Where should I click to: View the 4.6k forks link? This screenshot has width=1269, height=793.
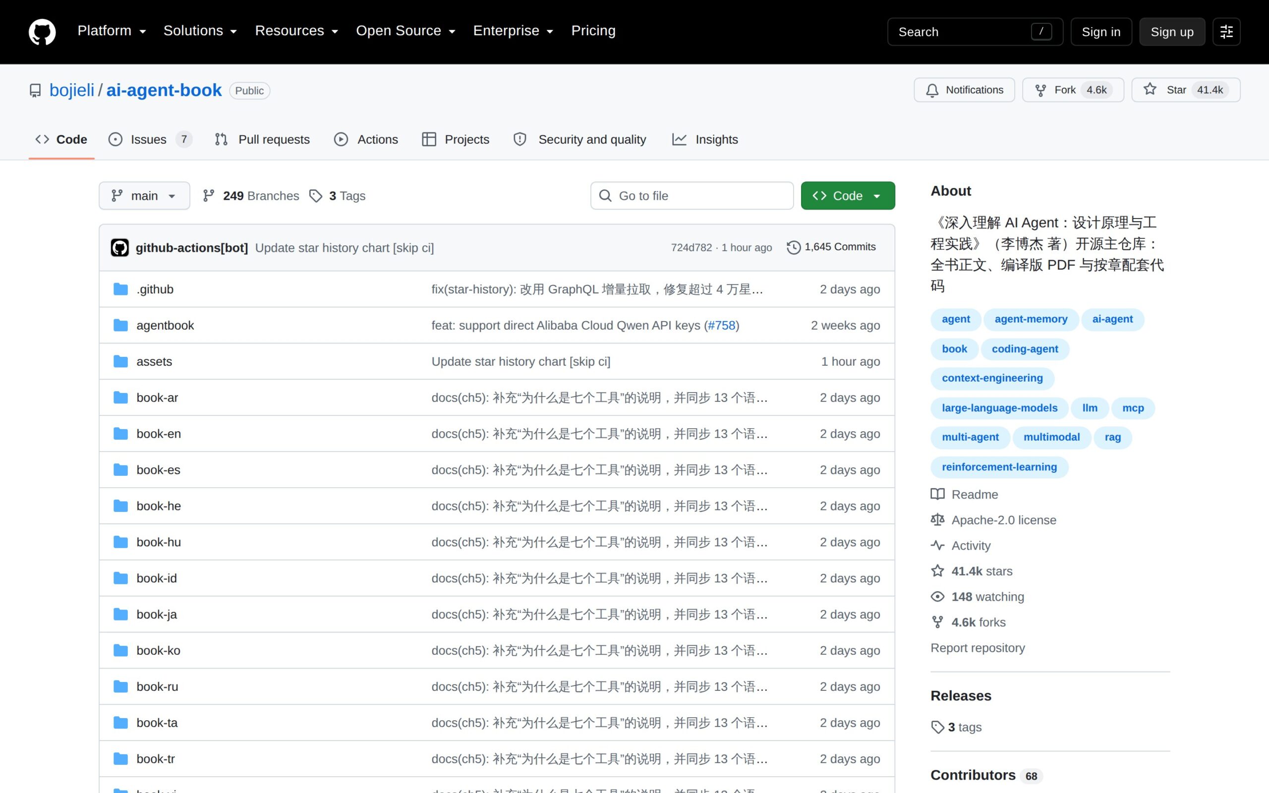pyautogui.click(x=969, y=623)
